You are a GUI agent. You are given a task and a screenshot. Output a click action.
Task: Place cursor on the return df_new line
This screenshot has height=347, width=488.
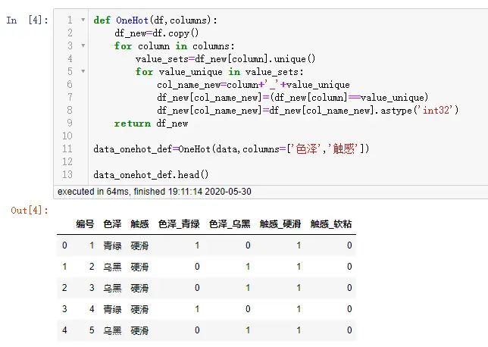(x=151, y=123)
